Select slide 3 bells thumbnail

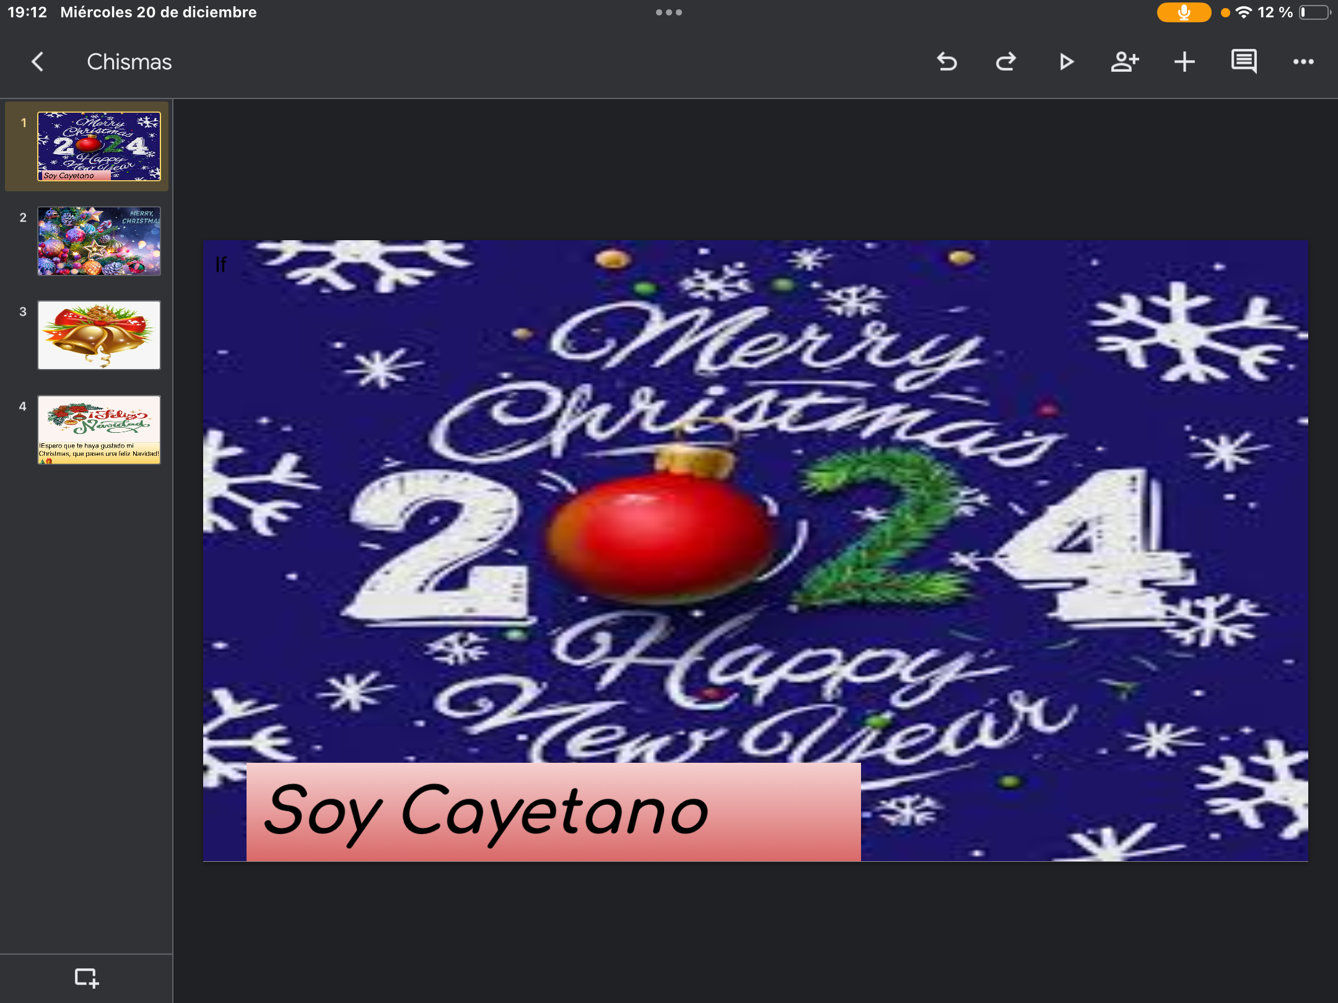[99, 335]
